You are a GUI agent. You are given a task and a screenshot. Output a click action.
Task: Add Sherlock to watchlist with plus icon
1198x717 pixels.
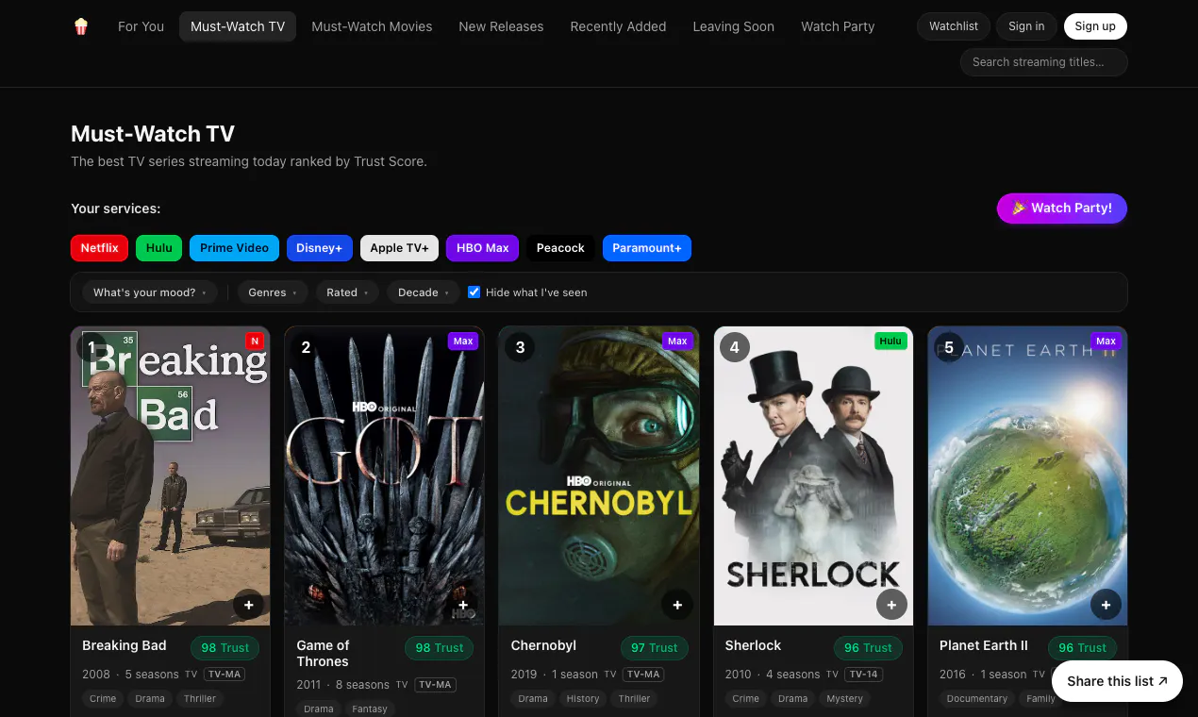pyautogui.click(x=891, y=605)
